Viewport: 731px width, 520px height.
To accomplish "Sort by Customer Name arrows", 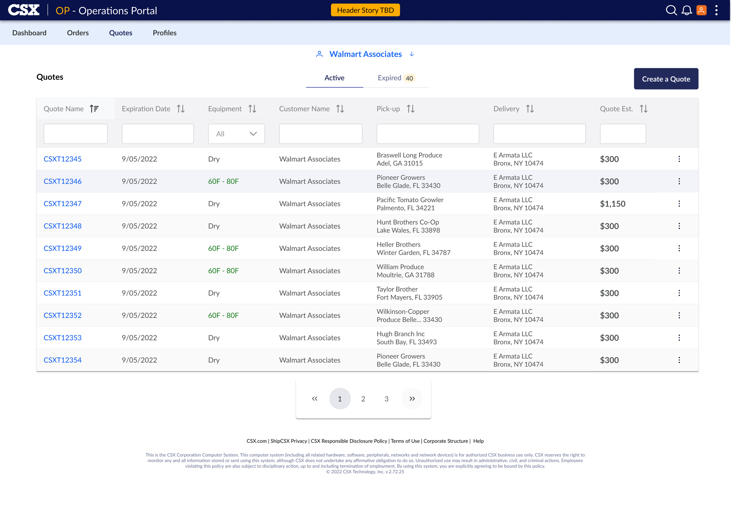I will click(x=340, y=109).
